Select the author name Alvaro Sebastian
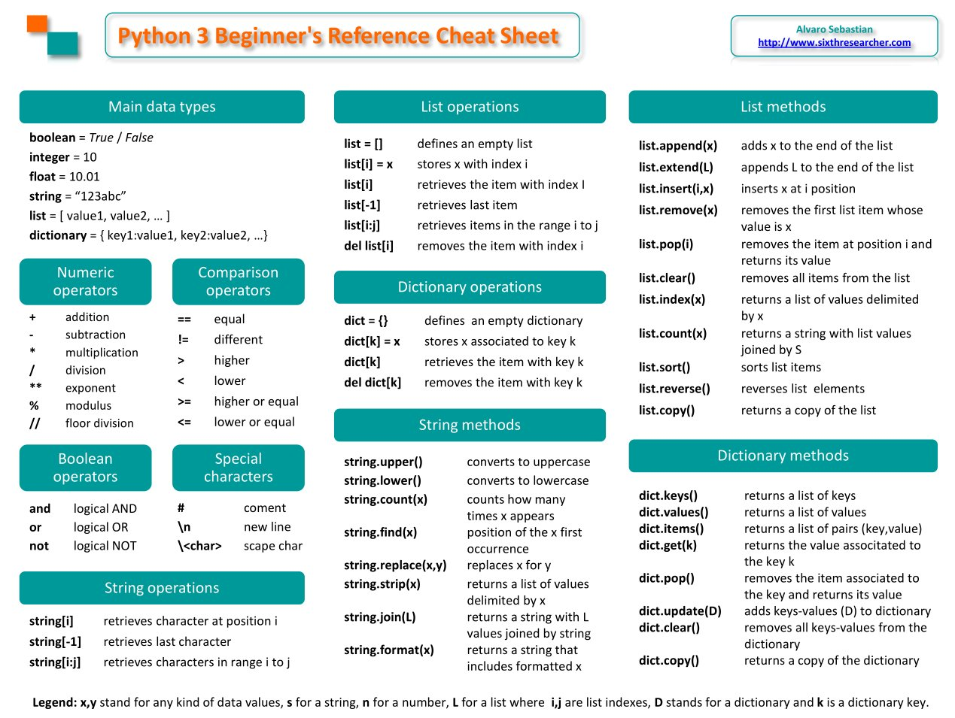955x718 pixels. (x=834, y=29)
